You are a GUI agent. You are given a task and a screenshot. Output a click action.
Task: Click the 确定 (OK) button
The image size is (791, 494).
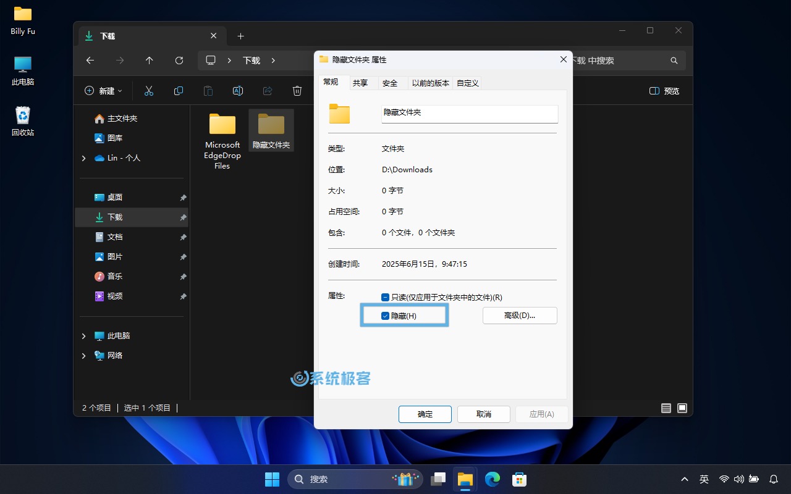[x=425, y=414]
